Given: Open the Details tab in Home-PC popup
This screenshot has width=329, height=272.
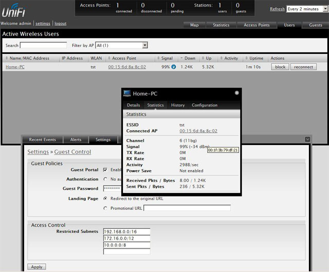Looking at the screenshot, I should (133, 105).
